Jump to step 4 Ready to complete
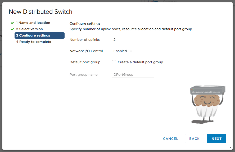Screen dimensions: 235x152 coord(33,42)
